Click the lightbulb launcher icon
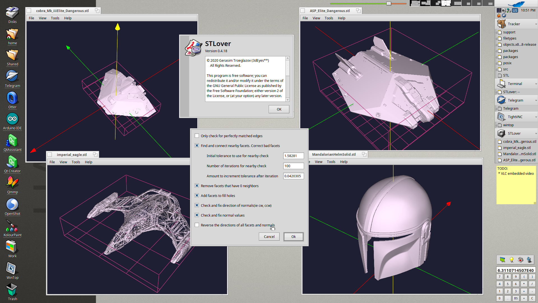This screenshot has width=538, height=303. (512, 260)
